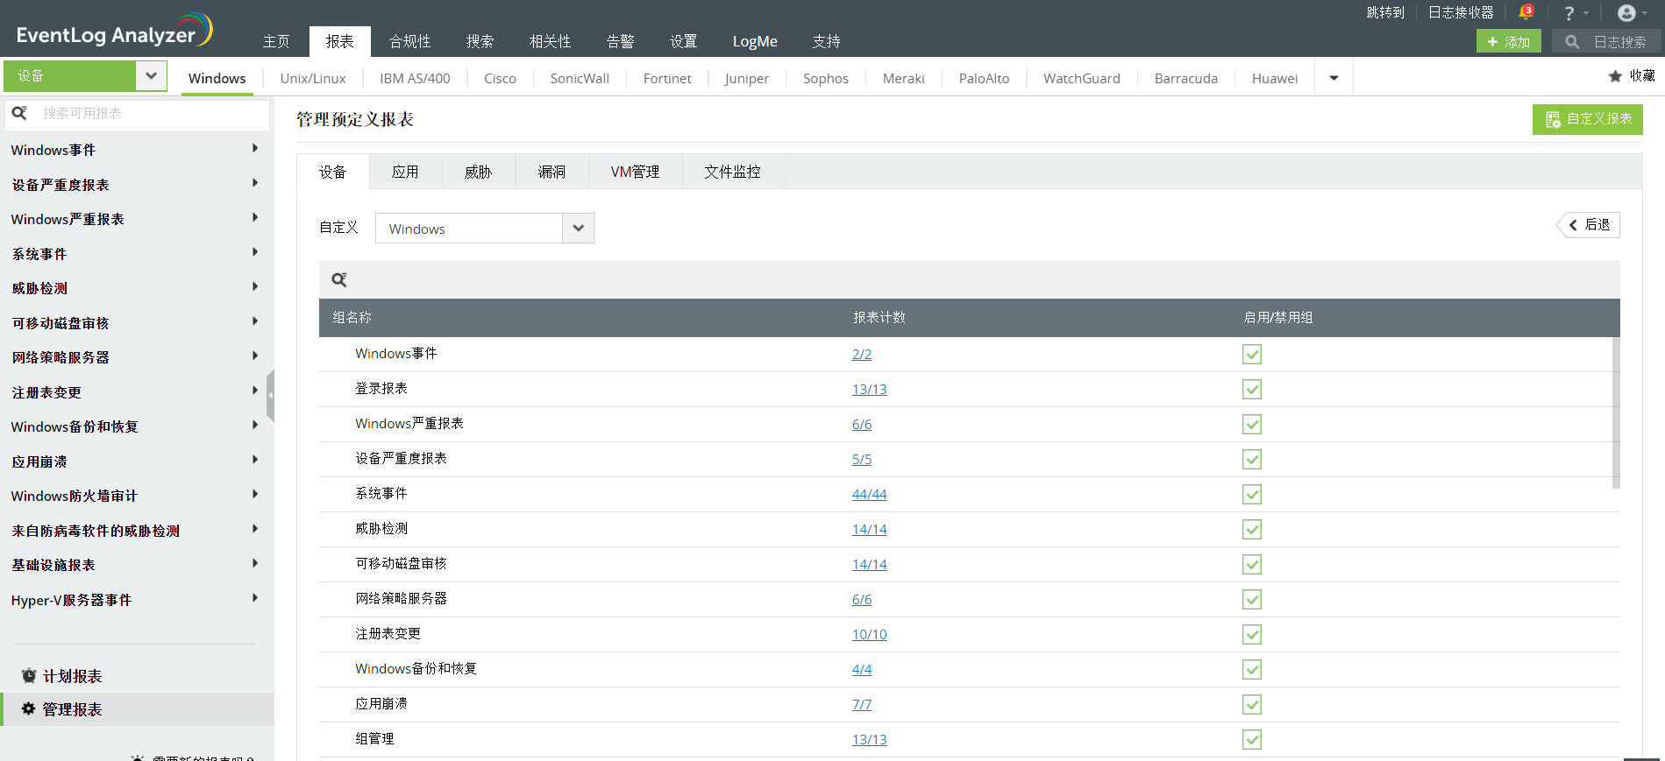Screen dimensions: 1665x761
Task: Switch to the 威胁 category tab
Action: pyautogui.click(x=478, y=172)
